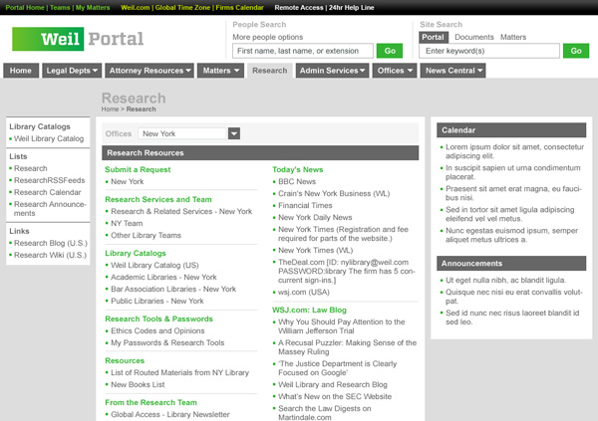The image size is (598, 421).
Task: Click announcement Ut eget nulla nibh
Action: pos(506,281)
